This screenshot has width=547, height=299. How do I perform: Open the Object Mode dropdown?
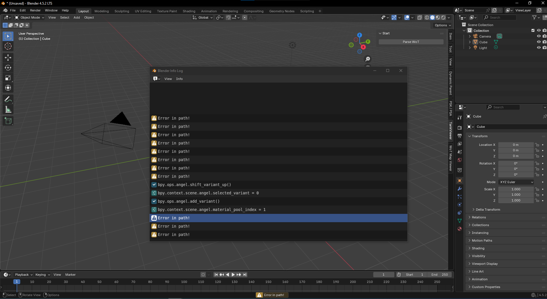point(30,17)
